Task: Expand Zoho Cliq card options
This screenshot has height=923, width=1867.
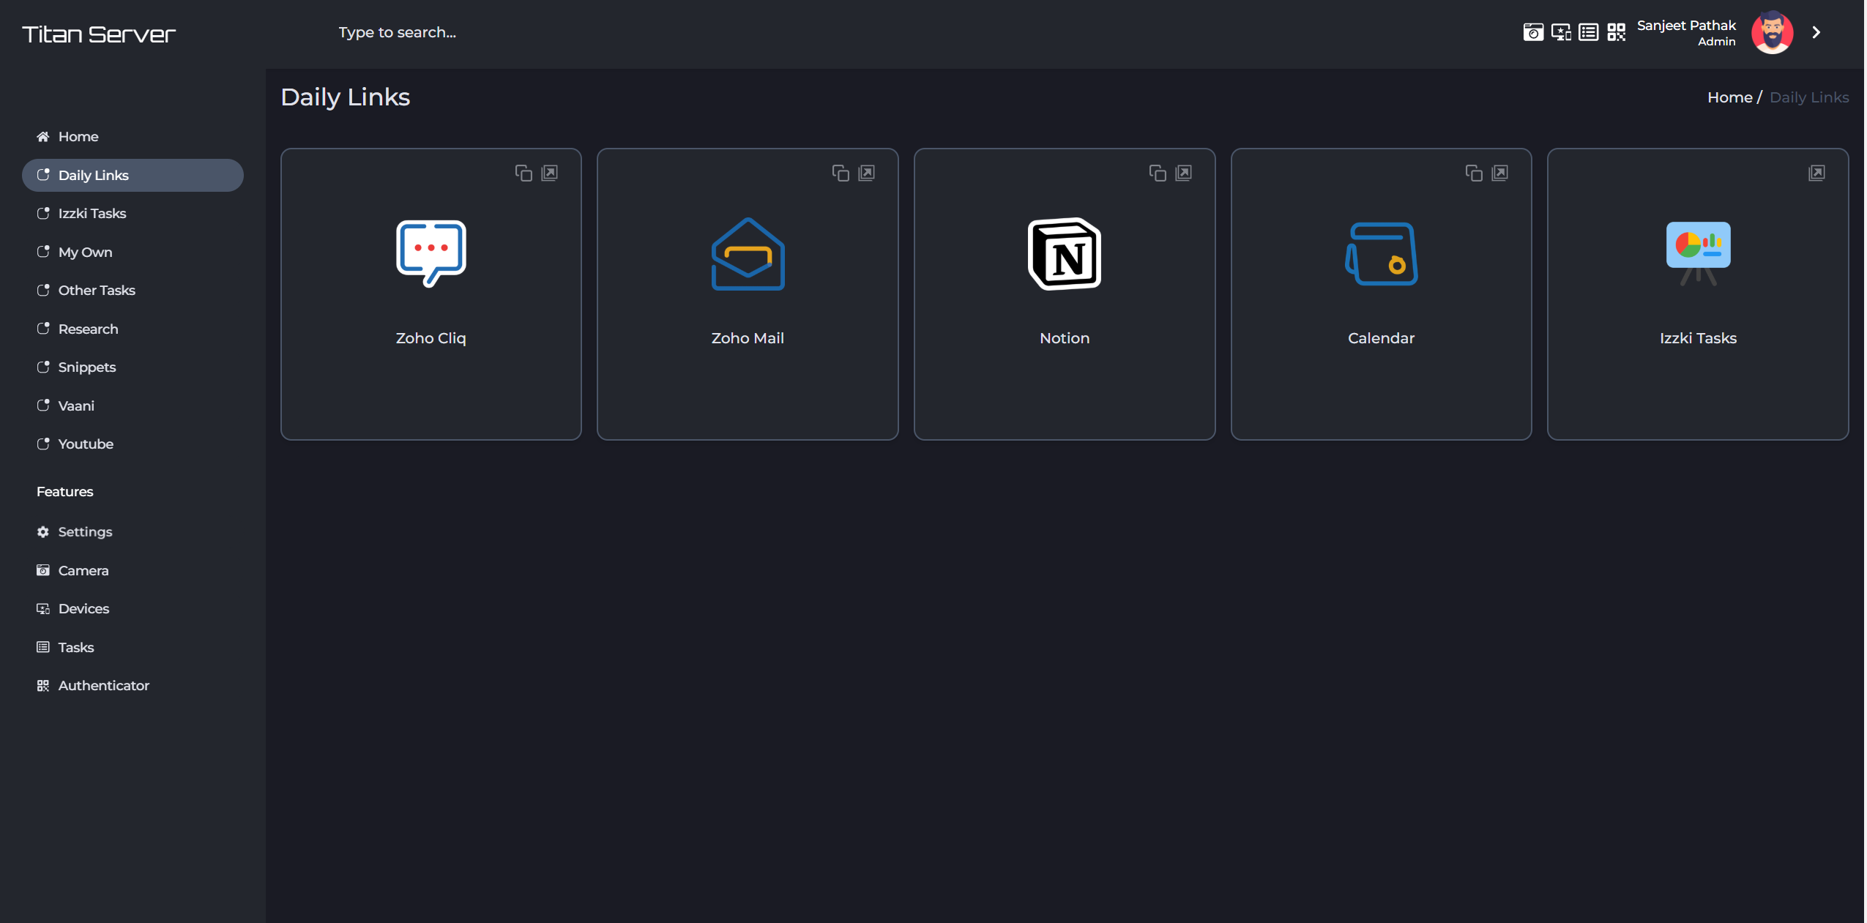Action: [x=549, y=173]
